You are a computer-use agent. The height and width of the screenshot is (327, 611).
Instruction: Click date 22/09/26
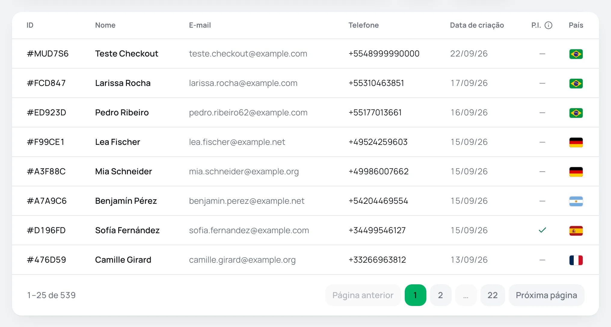click(x=469, y=53)
